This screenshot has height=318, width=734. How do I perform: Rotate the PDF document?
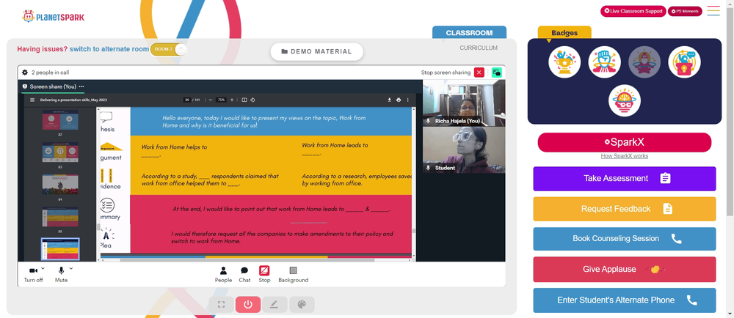coord(252,100)
